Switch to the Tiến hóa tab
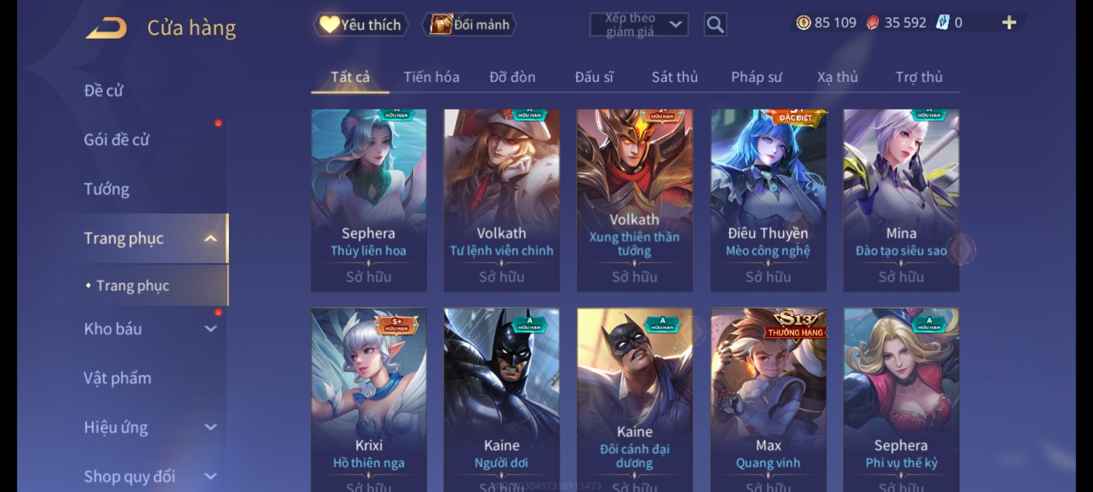 point(431,77)
